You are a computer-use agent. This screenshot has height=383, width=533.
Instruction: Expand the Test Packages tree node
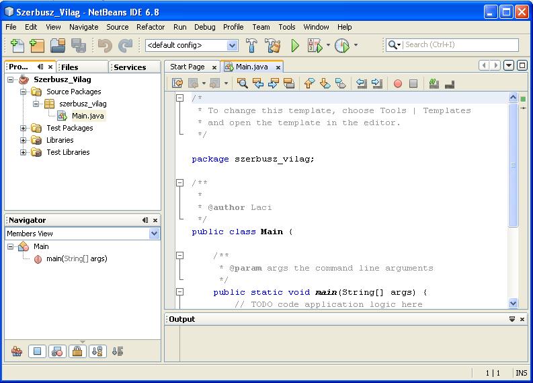24,128
